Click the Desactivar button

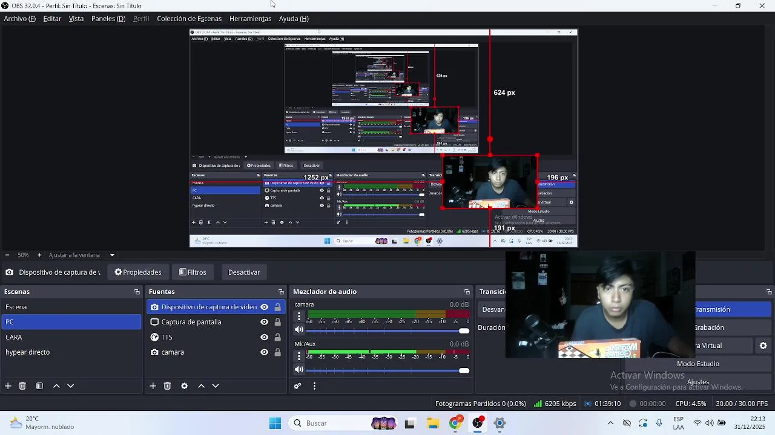tap(244, 272)
